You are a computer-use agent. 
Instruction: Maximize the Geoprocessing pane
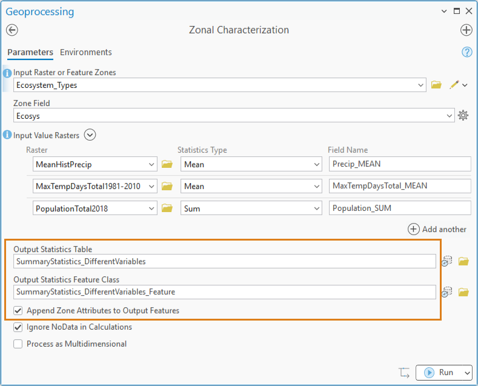pos(457,12)
